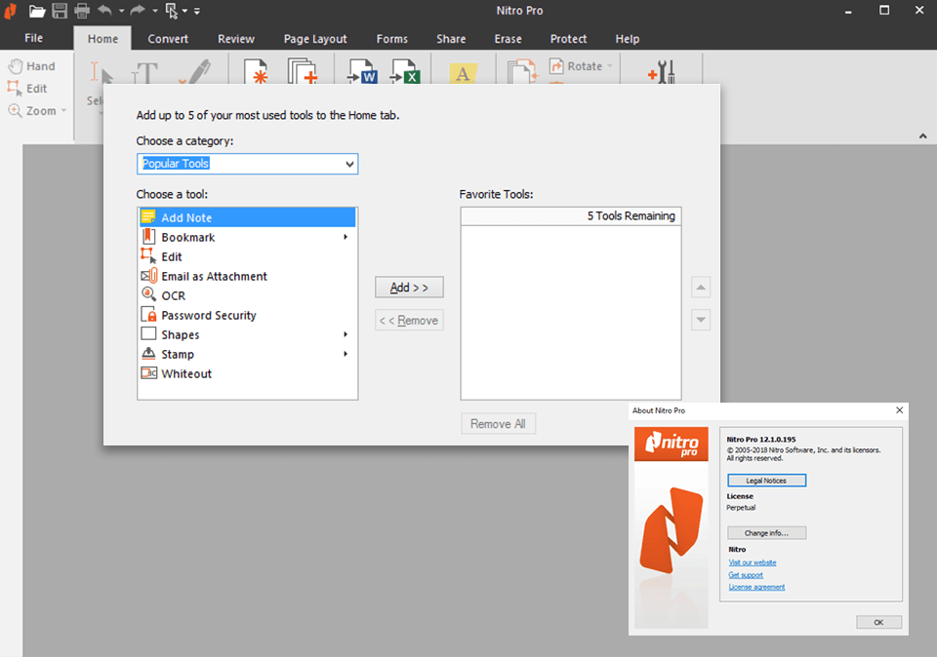Switch to the Convert ribbon tab
Image resolution: width=937 pixels, height=657 pixels.
pyautogui.click(x=168, y=39)
